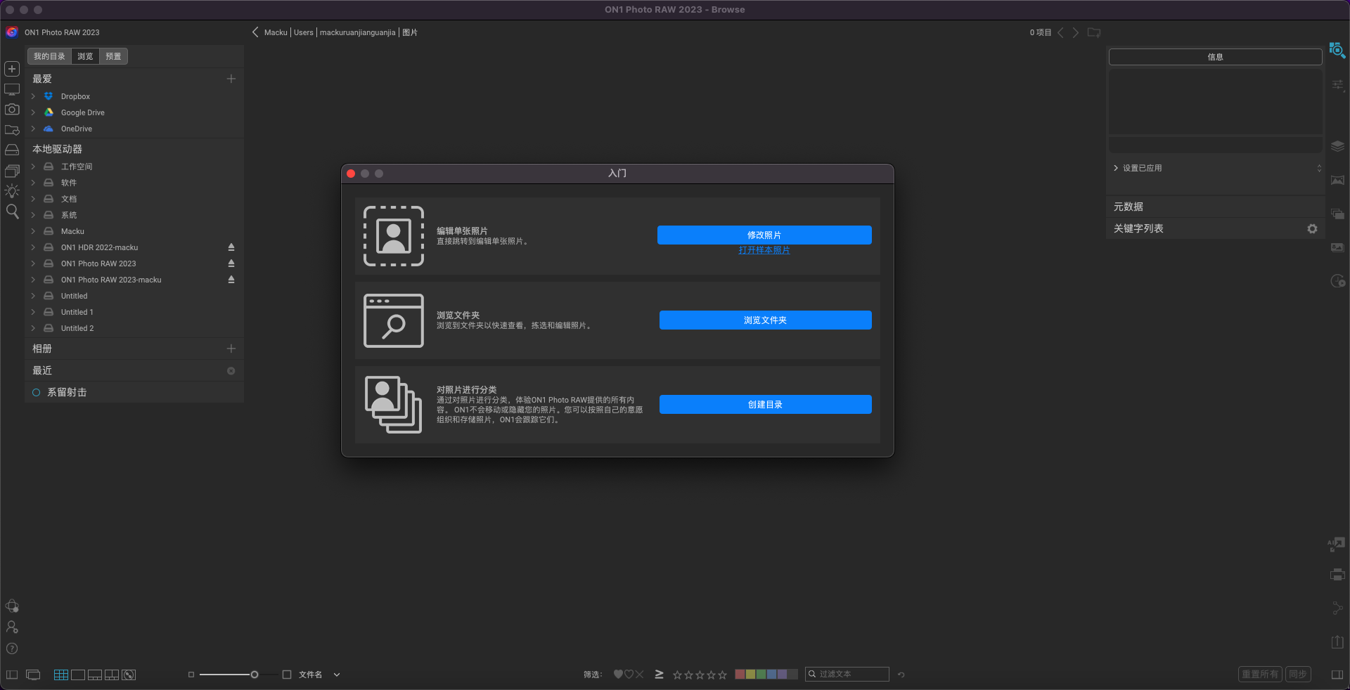The width and height of the screenshot is (1350, 690).
Task: Switch to the 浏览 tab
Action: 85,56
